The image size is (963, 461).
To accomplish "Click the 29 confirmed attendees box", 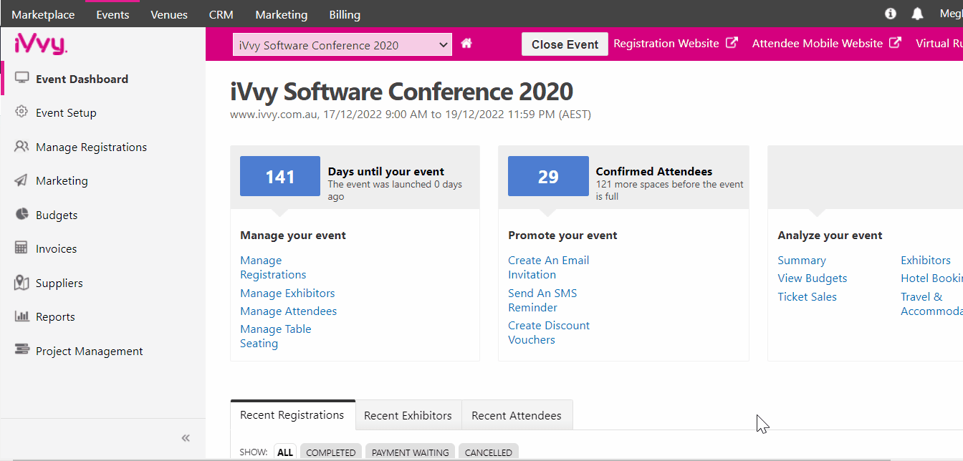I will click(548, 176).
